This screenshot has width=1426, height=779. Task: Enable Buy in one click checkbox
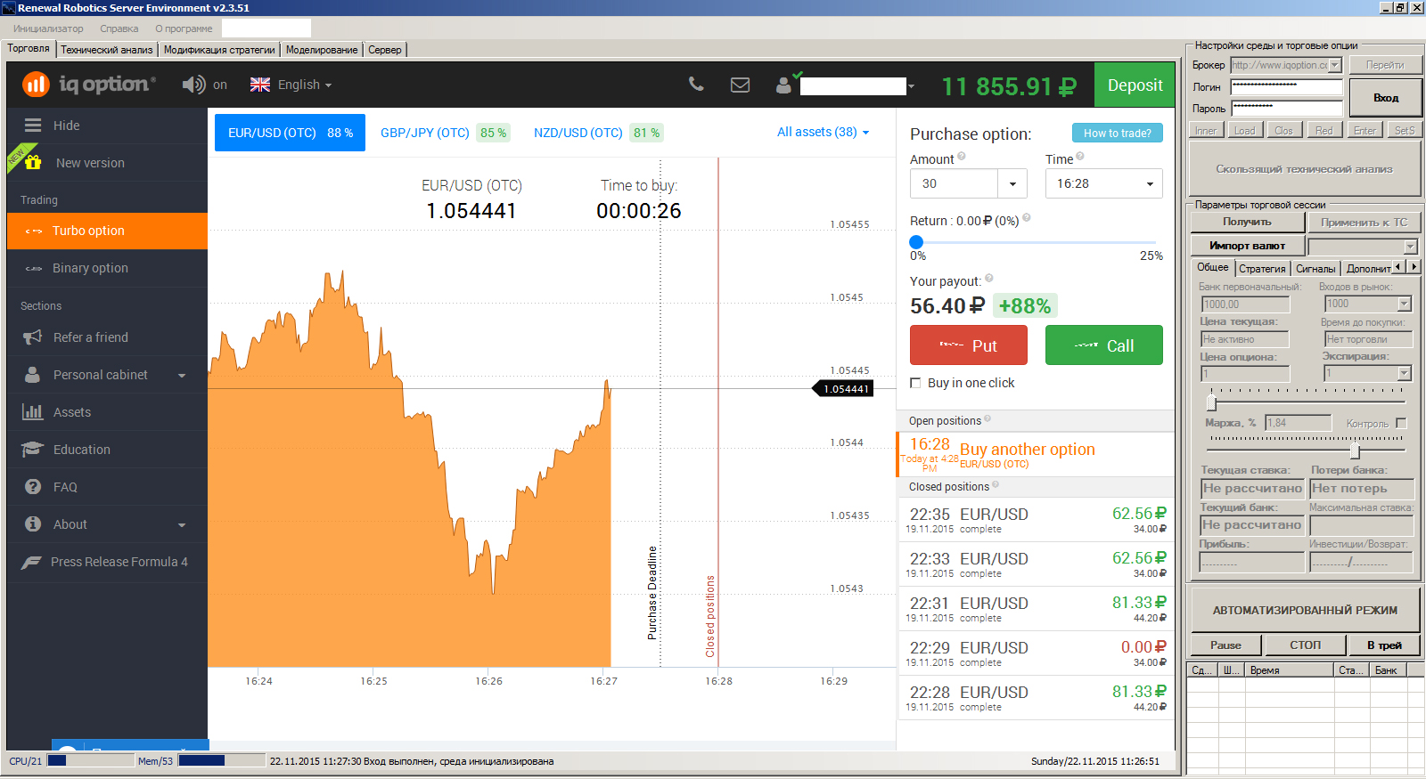tap(915, 383)
